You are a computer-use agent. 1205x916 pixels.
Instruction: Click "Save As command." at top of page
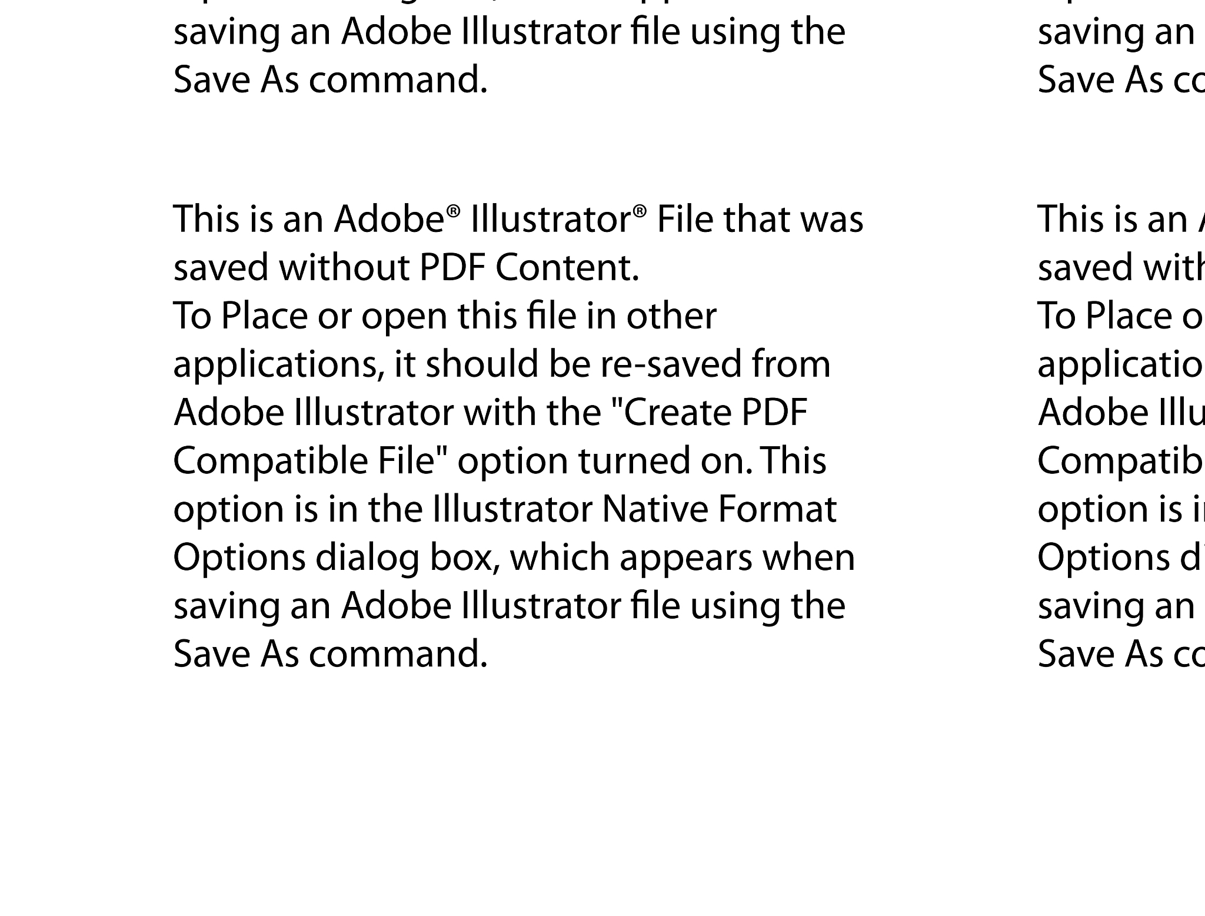(x=330, y=80)
